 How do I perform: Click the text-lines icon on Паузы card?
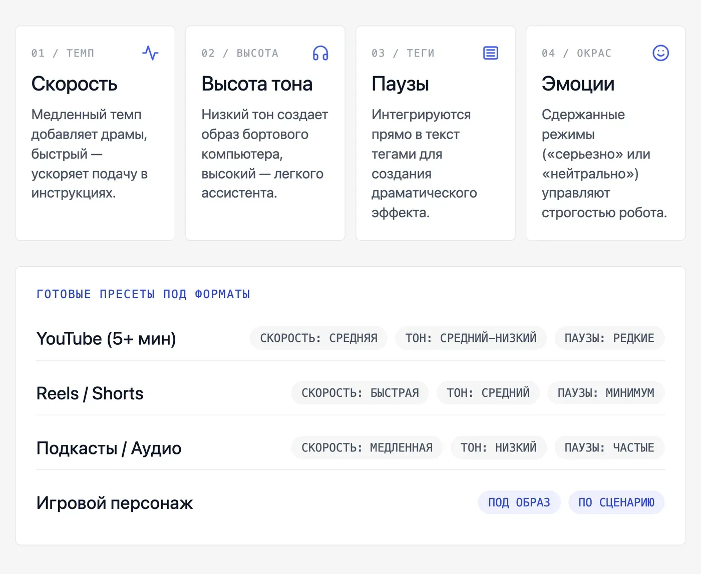[x=491, y=53]
